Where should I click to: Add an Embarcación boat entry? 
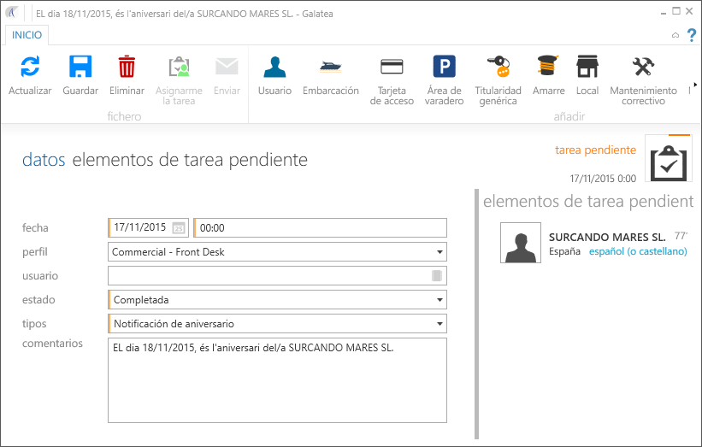pos(330,68)
